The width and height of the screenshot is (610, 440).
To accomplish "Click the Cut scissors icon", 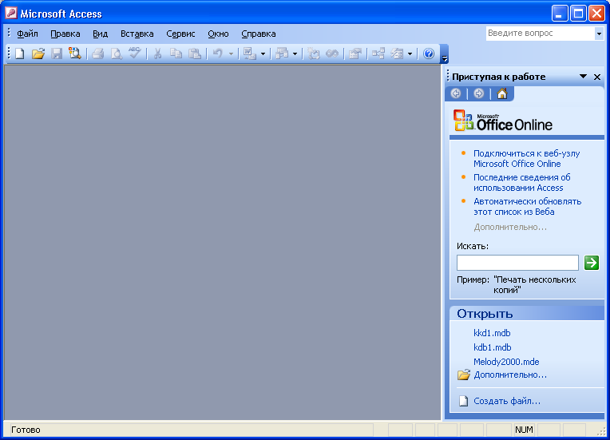I will pyautogui.click(x=157, y=54).
